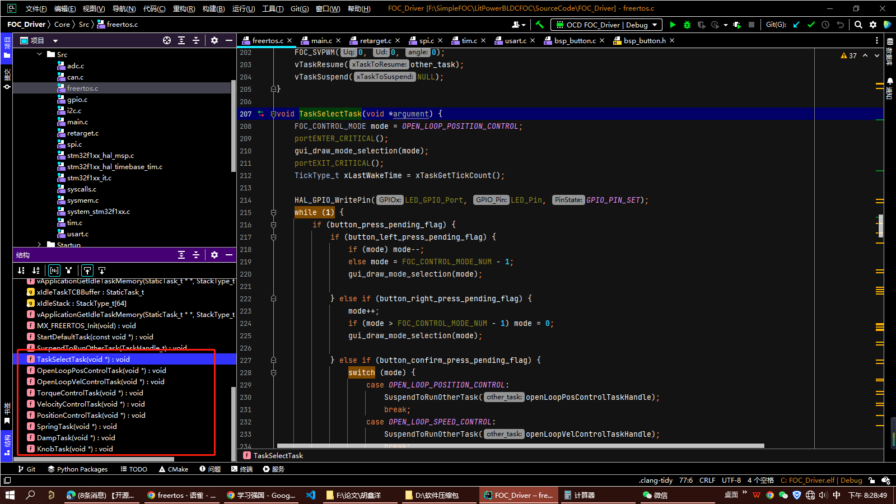Viewport: 896px width, 504px height.
Task: Open Windows search on taskbar
Action: pos(30,495)
